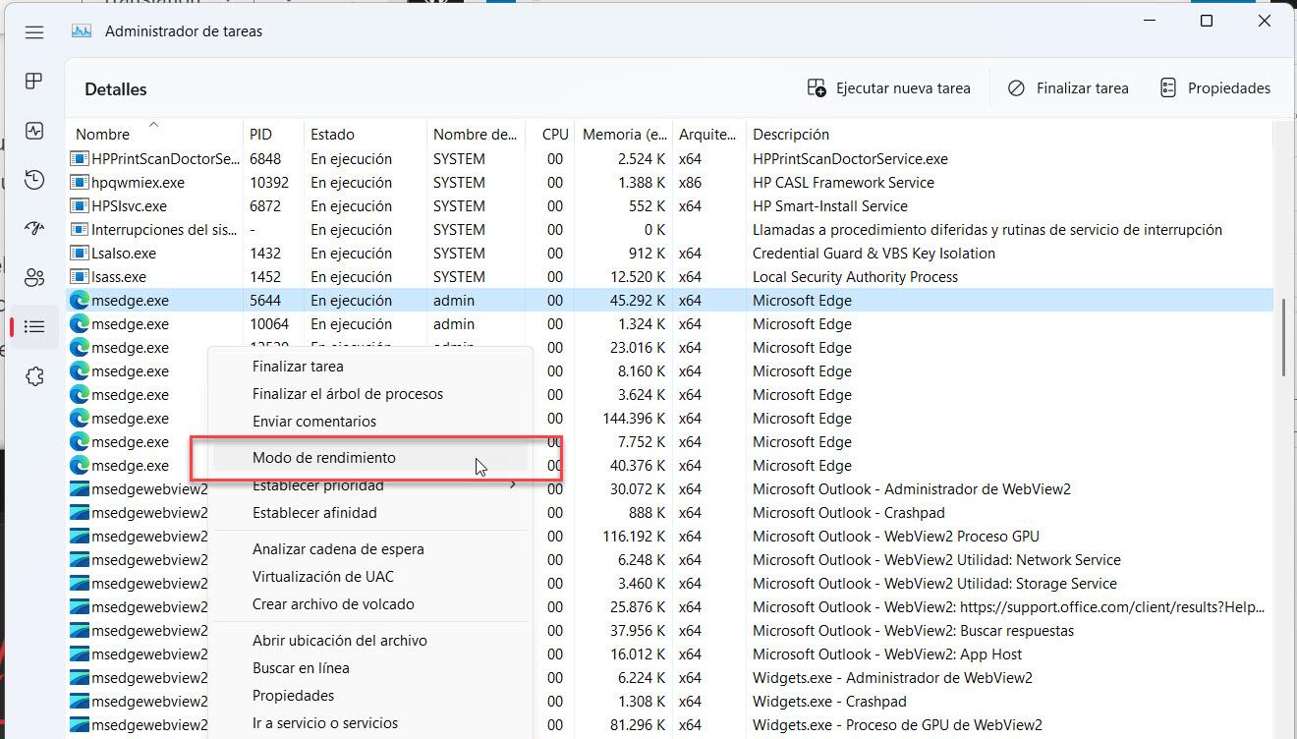Choose Abrir ubicación del archivo
This screenshot has height=739, width=1297.
[x=369, y=641]
